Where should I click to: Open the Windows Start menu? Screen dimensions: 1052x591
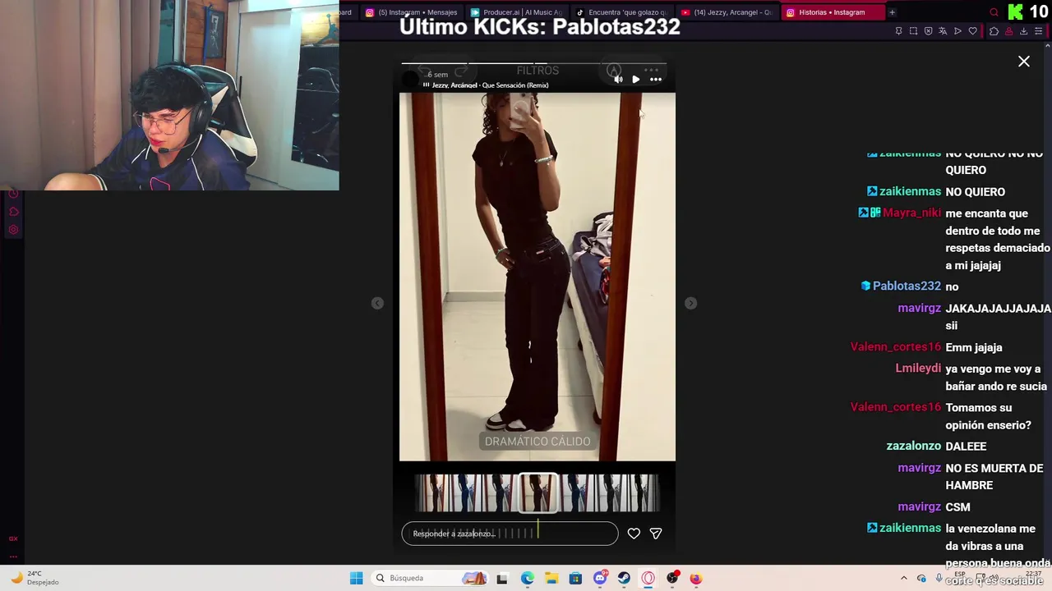356,578
